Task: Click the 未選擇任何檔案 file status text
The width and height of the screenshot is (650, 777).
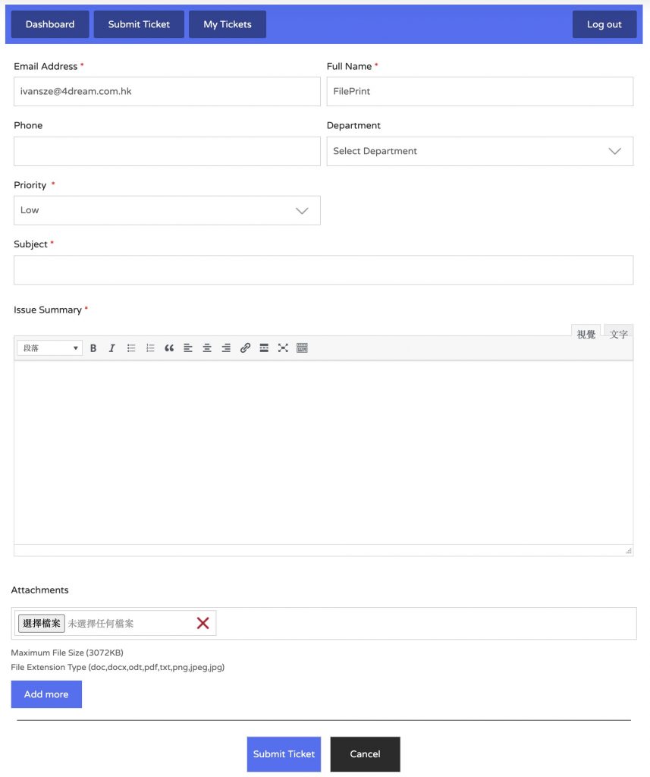Action: click(101, 624)
